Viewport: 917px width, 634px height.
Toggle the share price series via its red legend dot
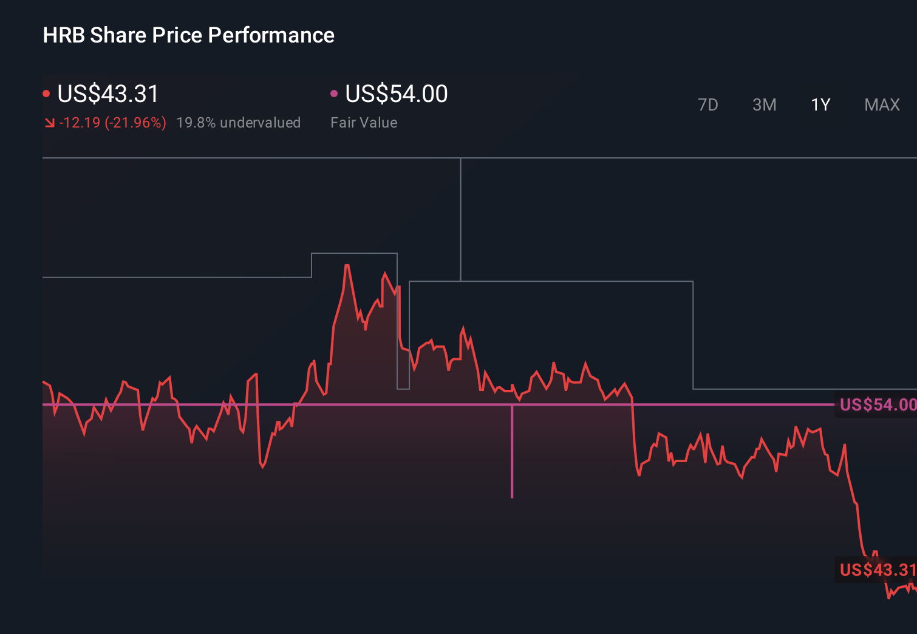47,92
